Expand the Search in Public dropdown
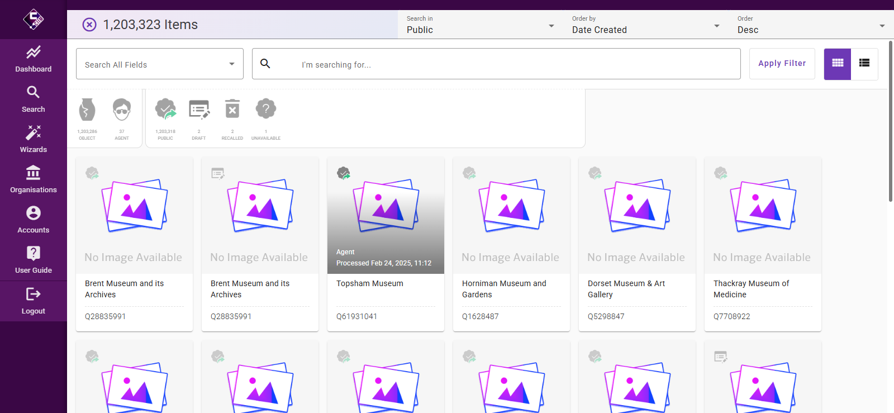The image size is (894, 413). 481,25
